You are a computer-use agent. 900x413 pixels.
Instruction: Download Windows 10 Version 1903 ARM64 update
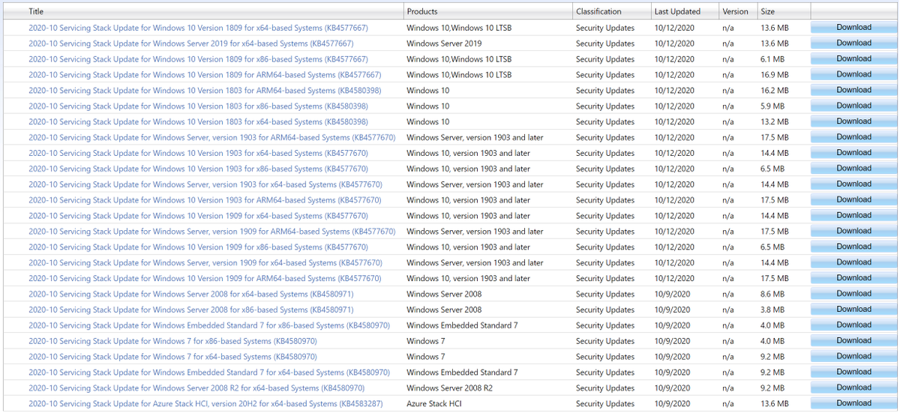click(854, 200)
